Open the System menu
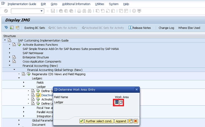 click(114, 4)
